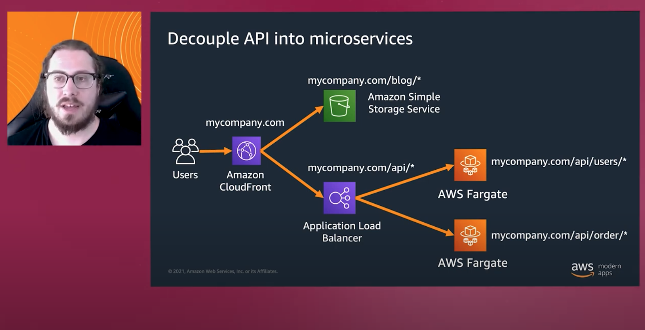
Task: Select the presenter webcam thumbnail
Action: (74, 78)
